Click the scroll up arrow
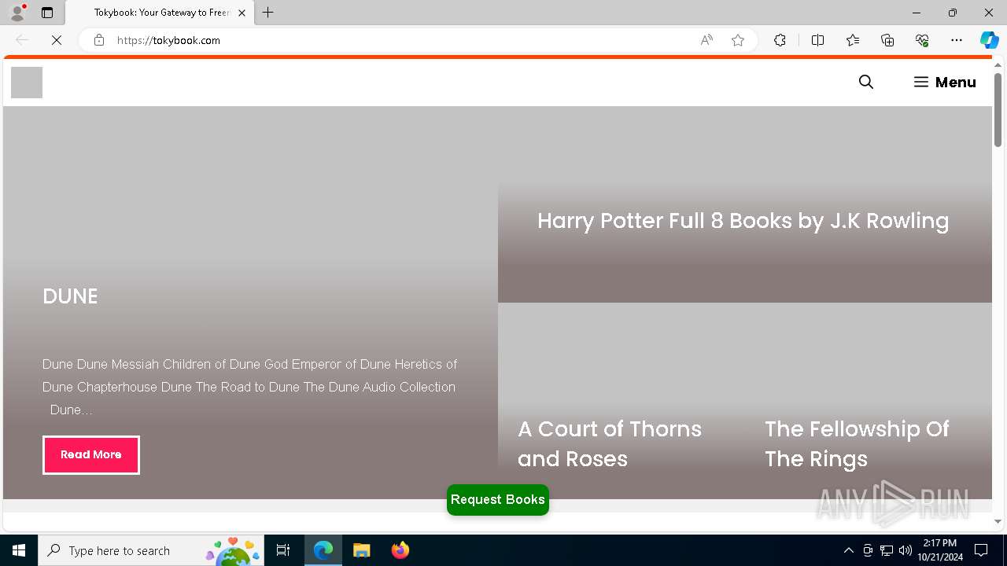1007x566 pixels. click(x=998, y=65)
